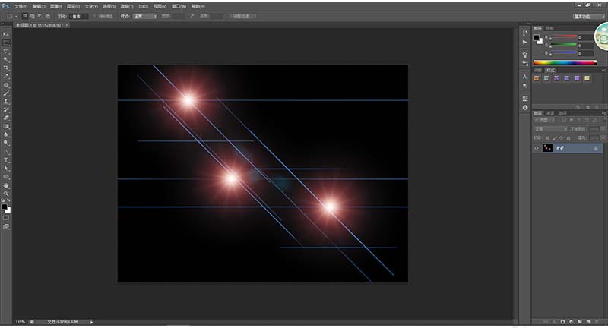Open the Actions panel play icon

click(x=525, y=42)
